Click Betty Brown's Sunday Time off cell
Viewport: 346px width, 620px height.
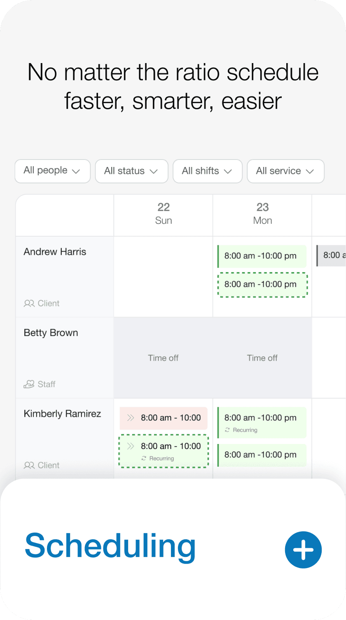point(163,358)
